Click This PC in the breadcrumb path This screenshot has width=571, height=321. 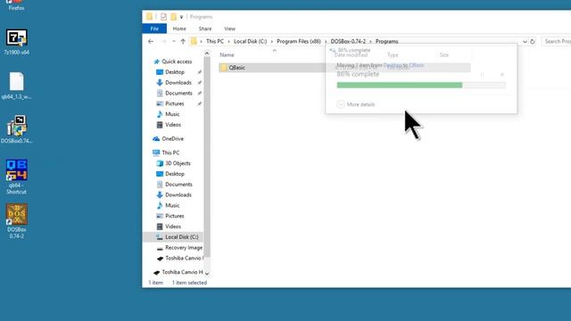tap(215, 42)
